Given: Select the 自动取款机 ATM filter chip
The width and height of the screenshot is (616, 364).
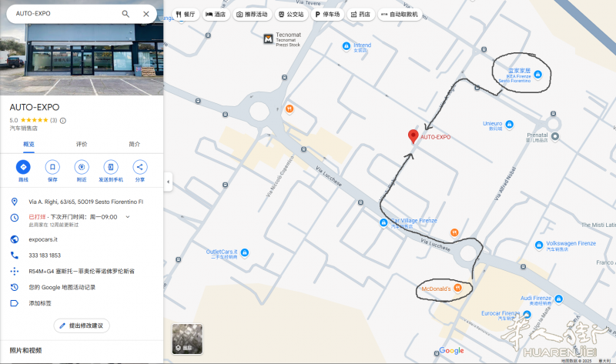Looking at the screenshot, I should coord(400,15).
